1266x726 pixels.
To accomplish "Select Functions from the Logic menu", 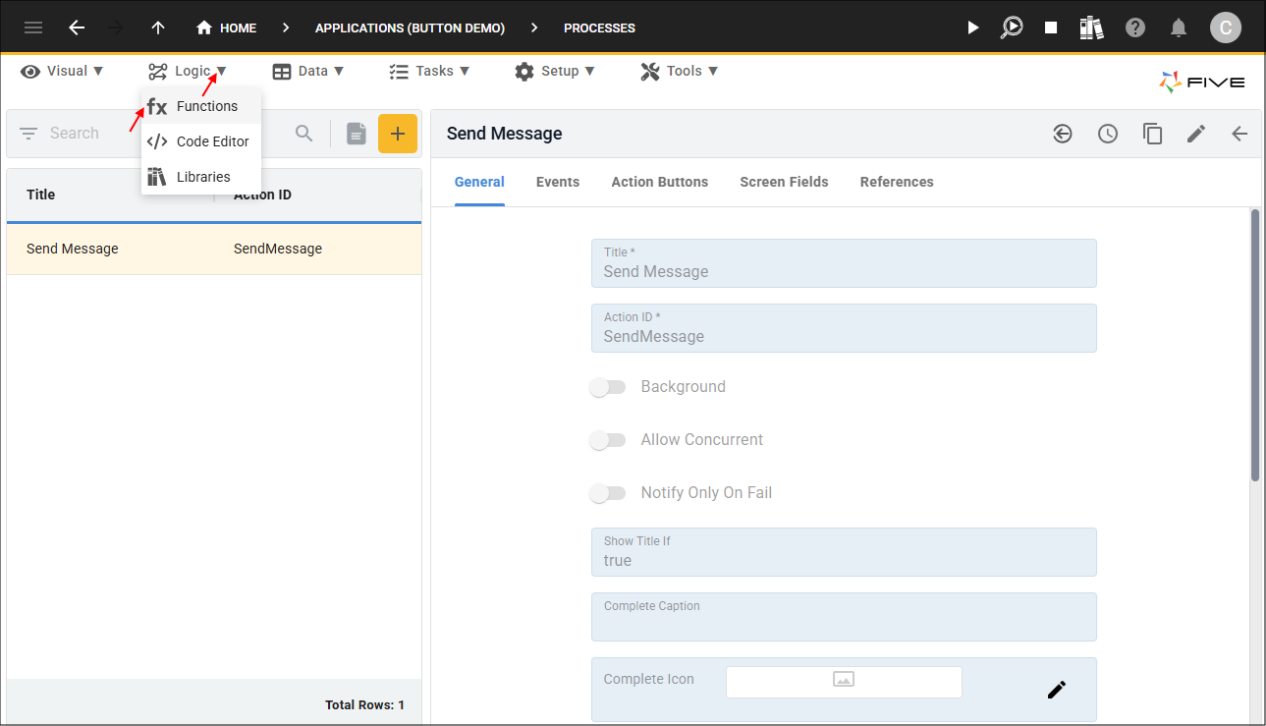I will 206,106.
